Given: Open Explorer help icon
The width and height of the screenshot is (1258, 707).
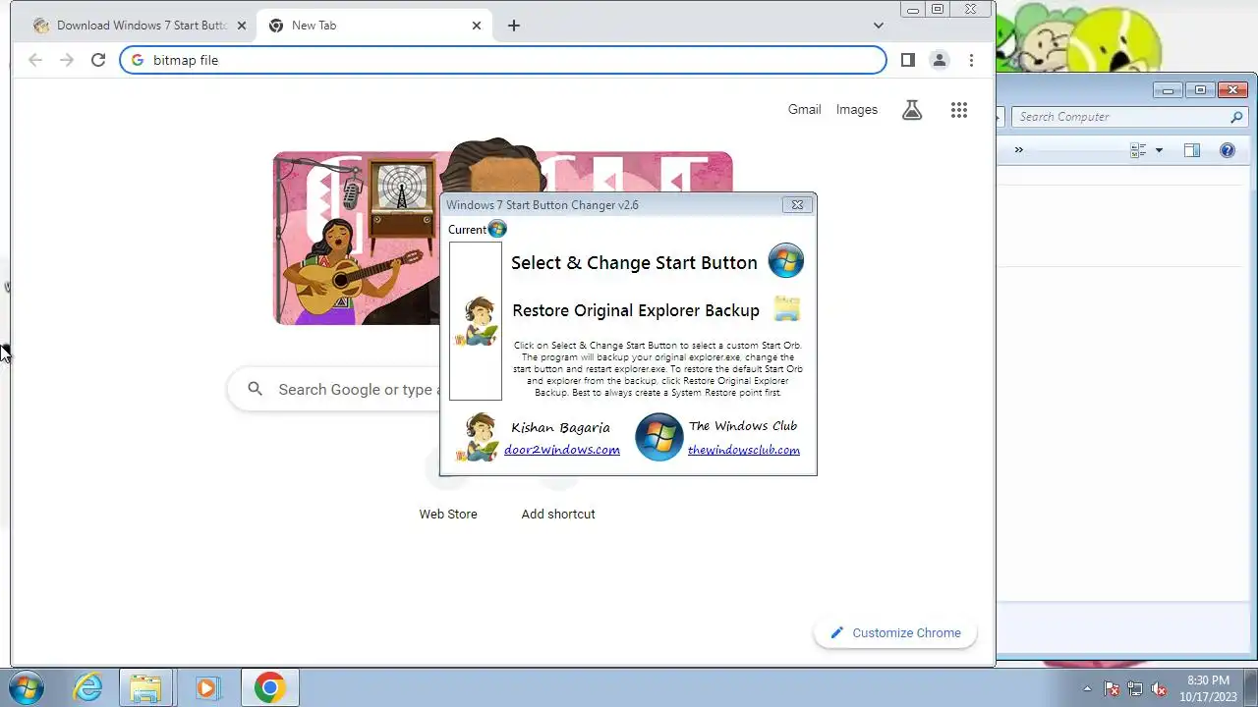Looking at the screenshot, I should pyautogui.click(x=1228, y=150).
